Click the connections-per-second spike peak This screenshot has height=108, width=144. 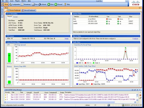pos(125,48)
